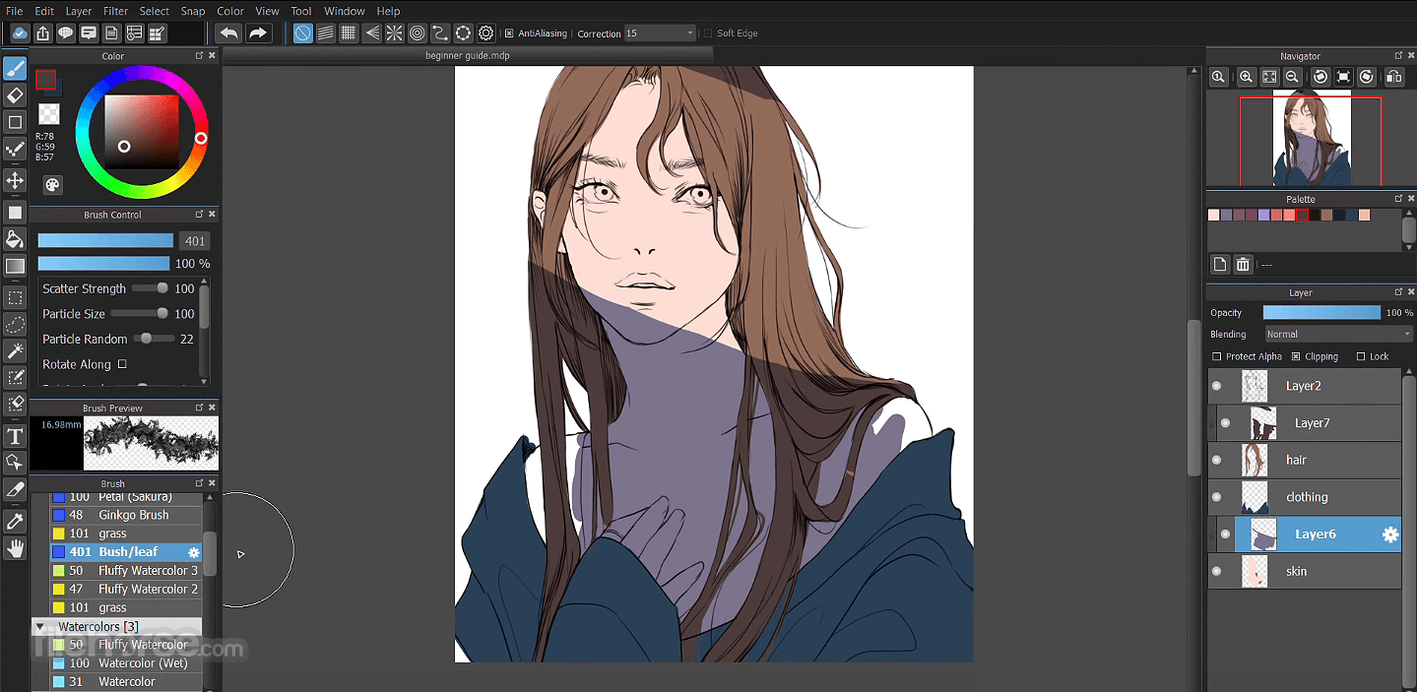This screenshot has width=1417, height=692.
Task: Click the Redo arrow button
Action: 258,32
